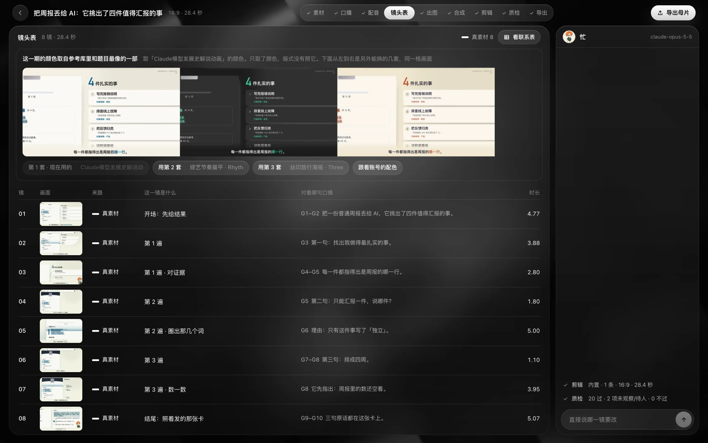Select the 镜头表 step tab

pos(399,13)
